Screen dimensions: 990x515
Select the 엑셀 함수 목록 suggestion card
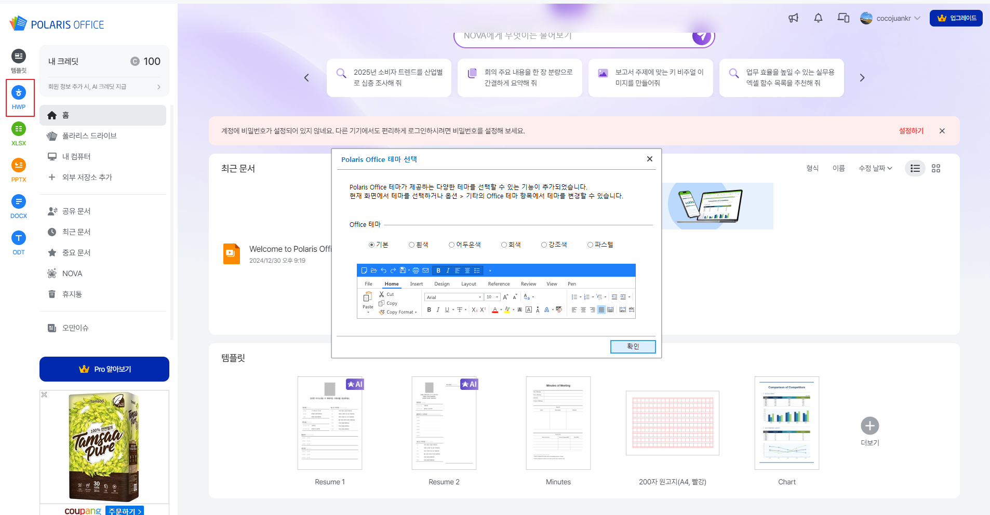pos(782,78)
